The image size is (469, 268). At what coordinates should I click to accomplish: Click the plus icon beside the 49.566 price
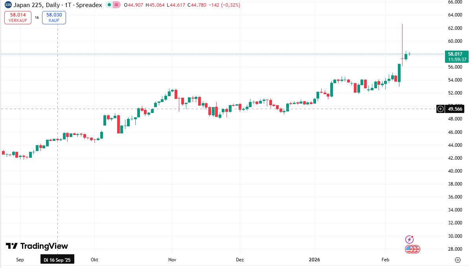(x=440, y=109)
